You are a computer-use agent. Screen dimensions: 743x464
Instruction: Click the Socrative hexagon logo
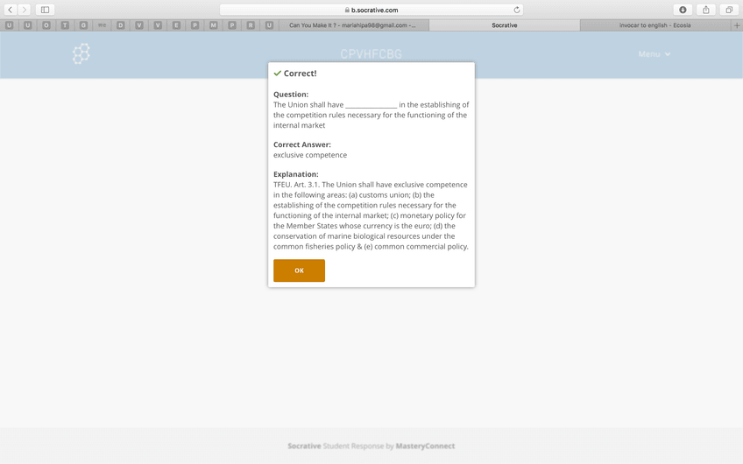pyautogui.click(x=81, y=53)
